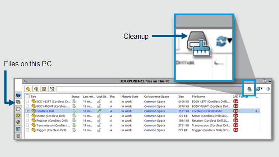
Task: Click the color wheel appearances sidebar icon
Action: tap(18, 122)
